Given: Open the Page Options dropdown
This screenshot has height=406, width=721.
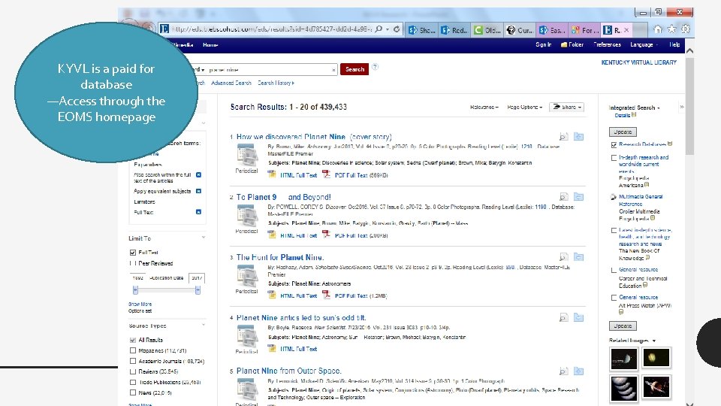Looking at the screenshot, I should [524, 107].
